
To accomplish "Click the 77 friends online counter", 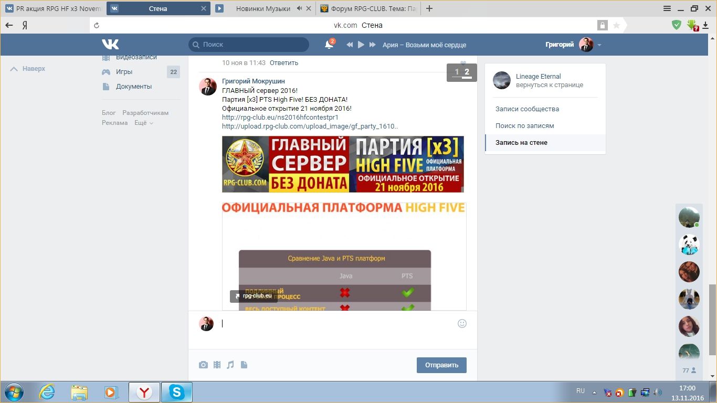I will (689, 370).
